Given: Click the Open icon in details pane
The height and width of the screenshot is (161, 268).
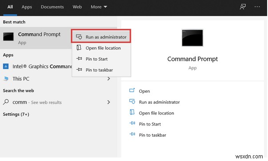Looking at the screenshot, I should point(132,90).
